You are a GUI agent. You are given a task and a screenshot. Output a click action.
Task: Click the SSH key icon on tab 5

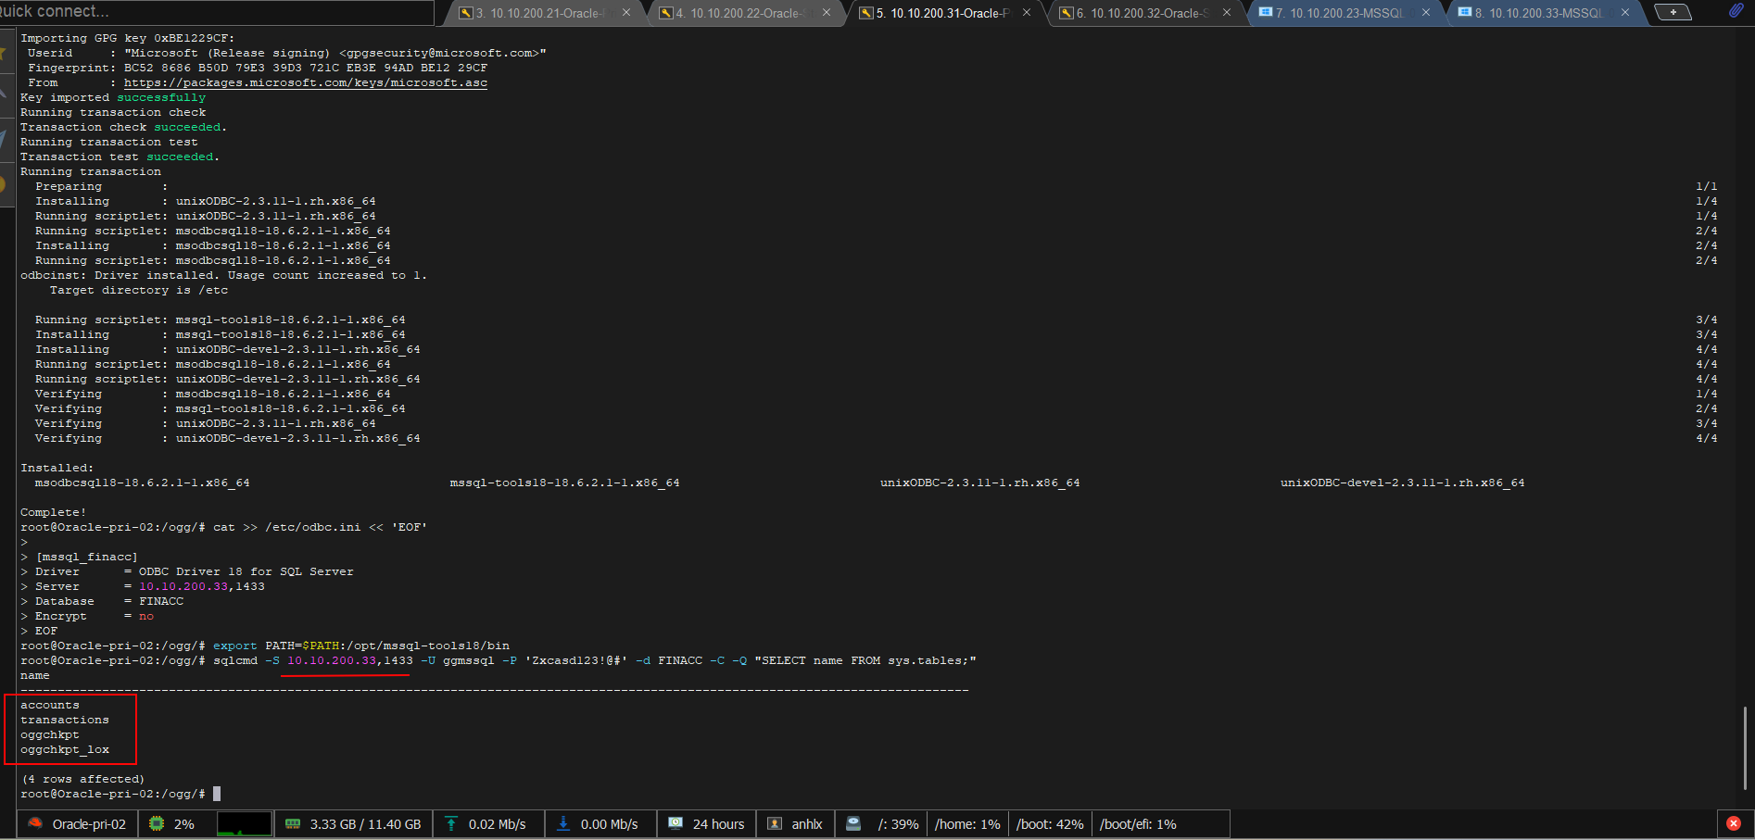866,13
